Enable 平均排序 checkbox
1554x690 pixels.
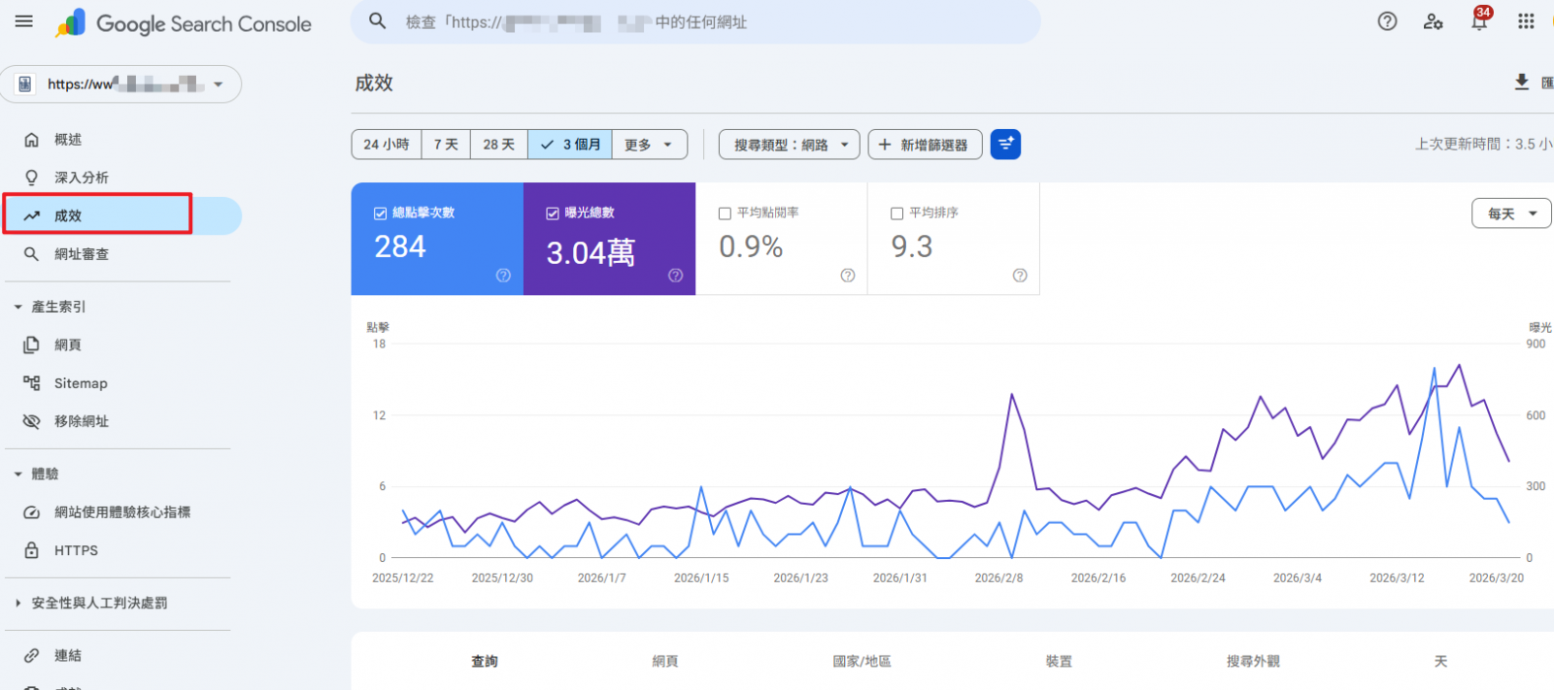point(896,214)
